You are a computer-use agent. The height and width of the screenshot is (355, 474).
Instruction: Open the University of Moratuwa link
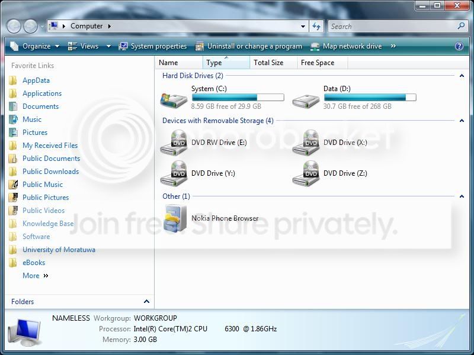click(x=59, y=250)
